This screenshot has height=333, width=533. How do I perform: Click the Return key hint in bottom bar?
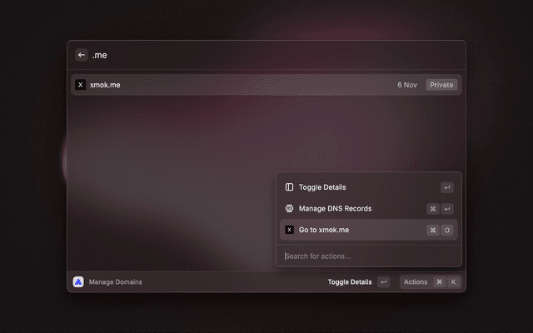click(x=383, y=282)
